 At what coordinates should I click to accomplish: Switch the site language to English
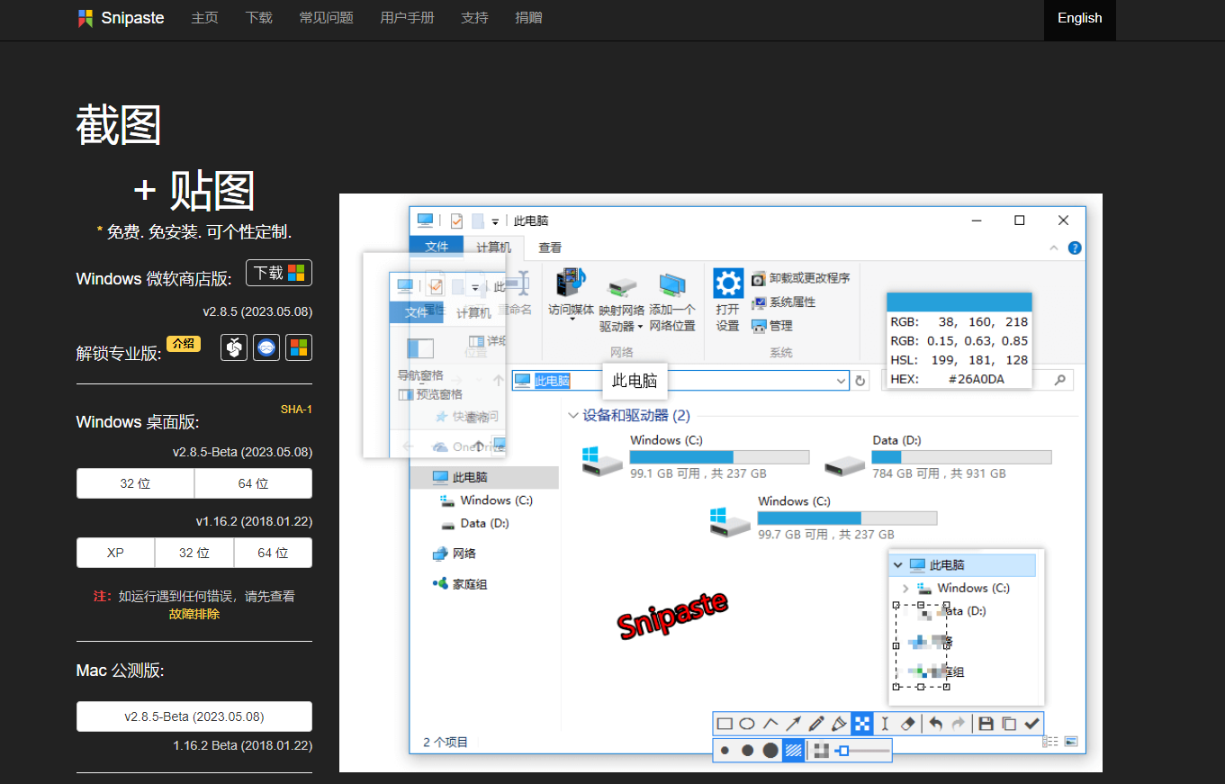(x=1080, y=18)
